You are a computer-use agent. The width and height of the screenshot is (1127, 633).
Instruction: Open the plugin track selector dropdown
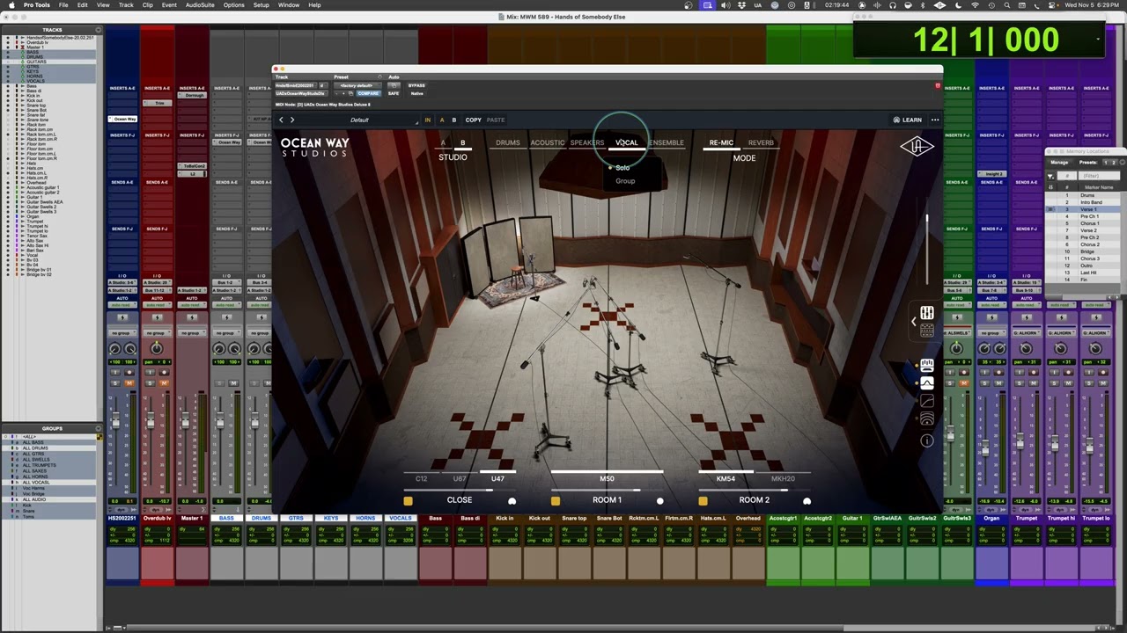[x=295, y=85]
